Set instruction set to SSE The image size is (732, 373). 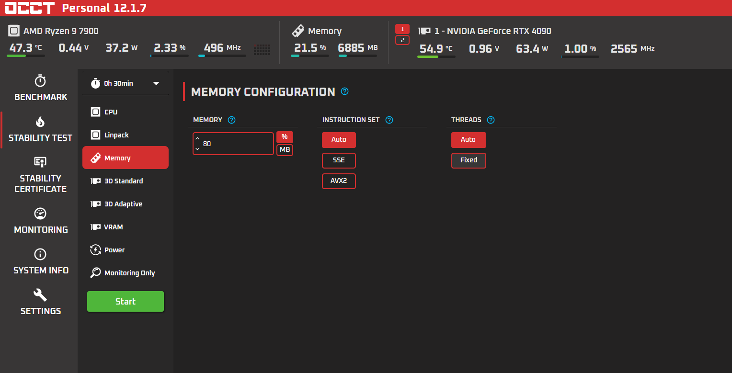(x=339, y=160)
